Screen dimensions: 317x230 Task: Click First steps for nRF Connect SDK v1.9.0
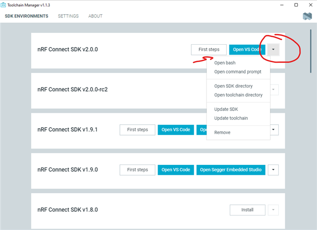138,170
